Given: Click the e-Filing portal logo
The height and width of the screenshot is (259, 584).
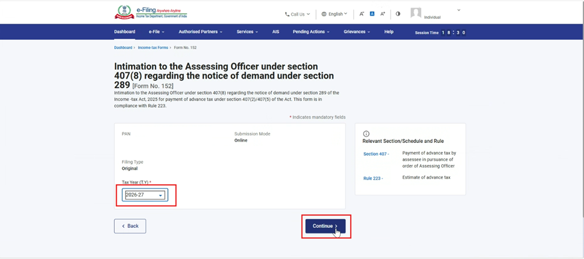Looking at the screenshot, I should tap(150, 12).
